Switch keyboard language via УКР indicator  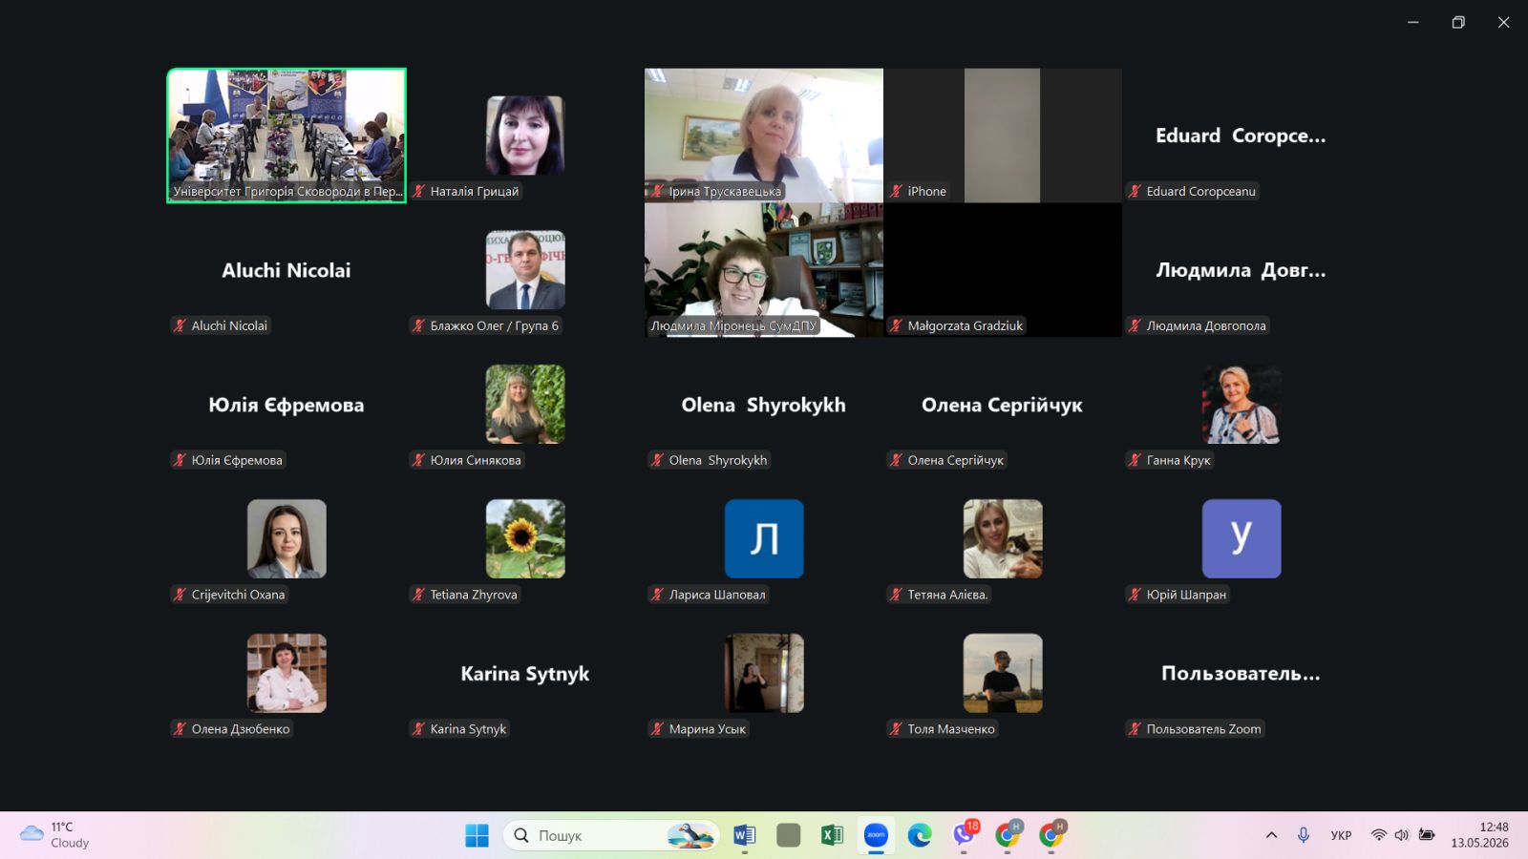point(1341,835)
